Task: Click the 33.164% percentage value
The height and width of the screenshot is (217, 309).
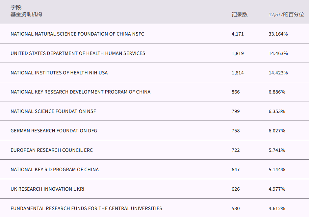Action: [278, 34]
